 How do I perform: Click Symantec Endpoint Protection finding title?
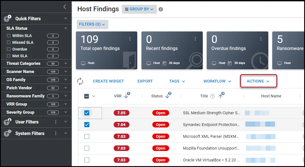click(211, 125)
